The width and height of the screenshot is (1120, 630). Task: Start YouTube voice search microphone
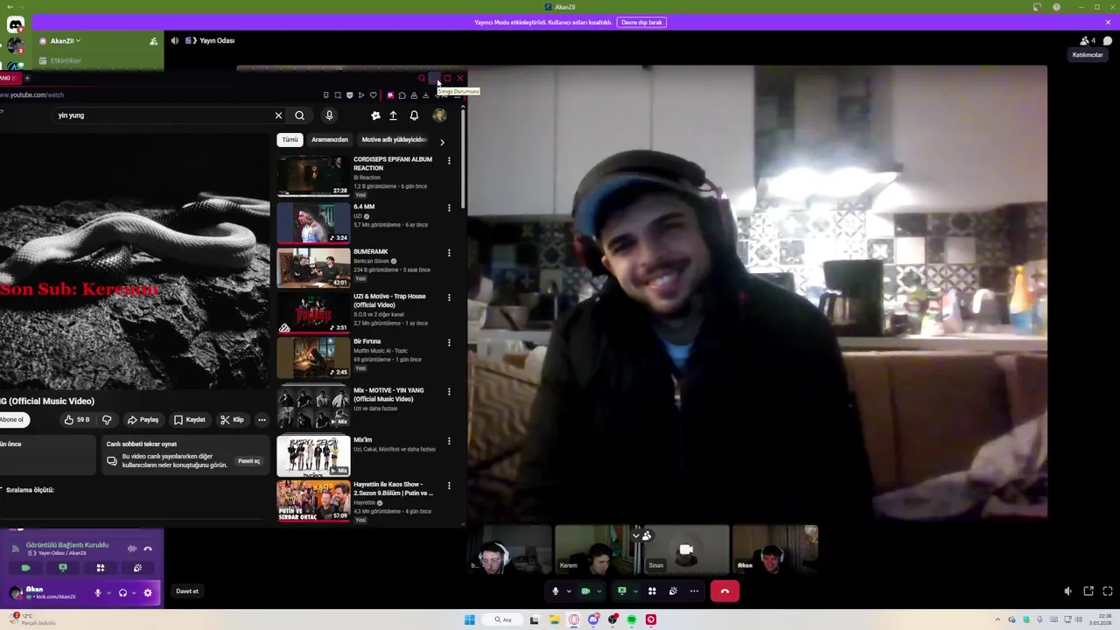pyautogui.click(x=329, y=115)
